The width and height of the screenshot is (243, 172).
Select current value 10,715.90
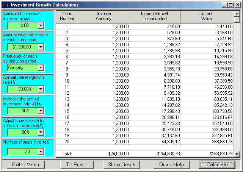click(x=207, y=51)
